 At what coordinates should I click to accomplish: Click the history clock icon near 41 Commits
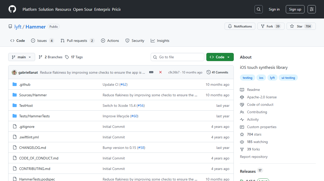point(209,72)
